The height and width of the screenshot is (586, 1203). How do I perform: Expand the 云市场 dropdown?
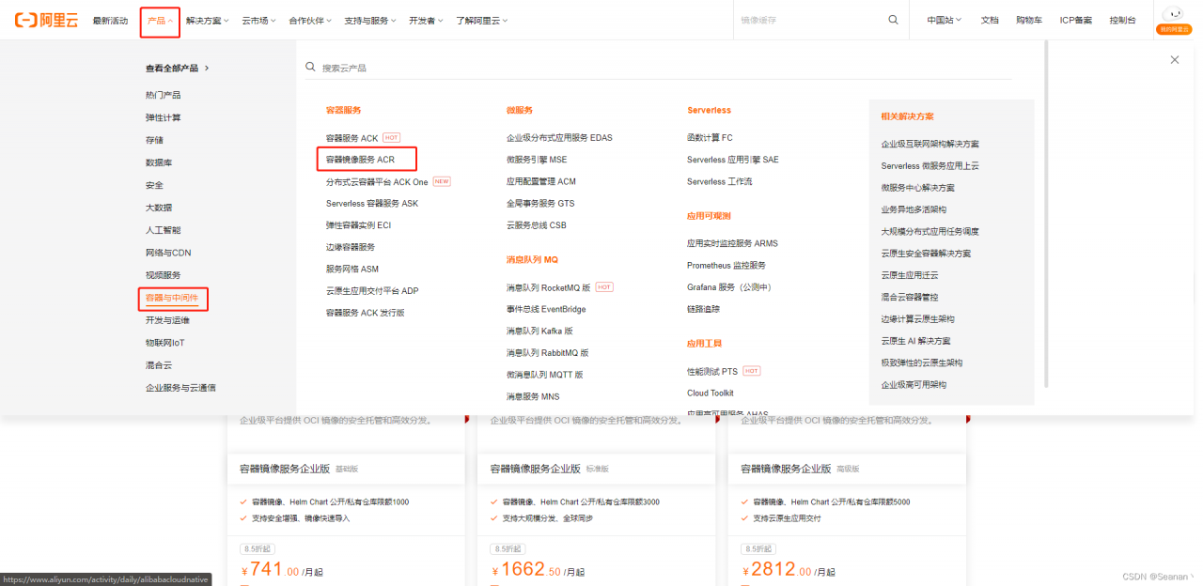(258, 21)
